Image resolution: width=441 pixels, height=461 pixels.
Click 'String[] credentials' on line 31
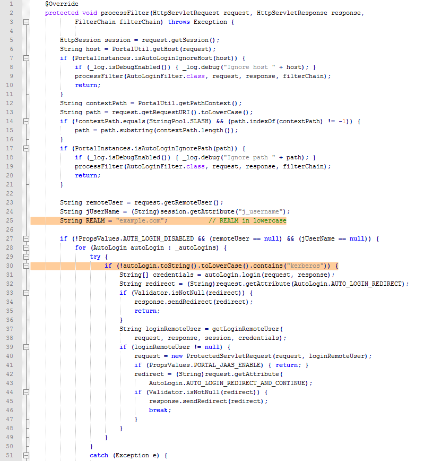pos(157,275)
